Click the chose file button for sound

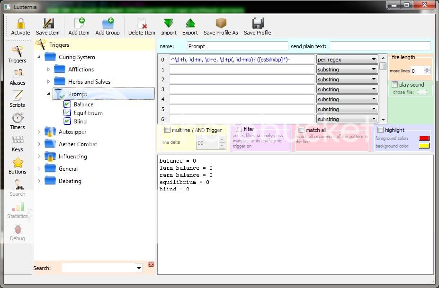click(422, 92)
